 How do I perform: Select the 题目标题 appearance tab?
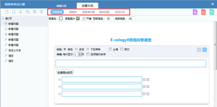[x=104, y=12]
